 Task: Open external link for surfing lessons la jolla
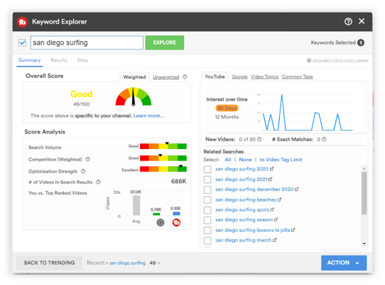pyautogui.click(x=293, y=230)
